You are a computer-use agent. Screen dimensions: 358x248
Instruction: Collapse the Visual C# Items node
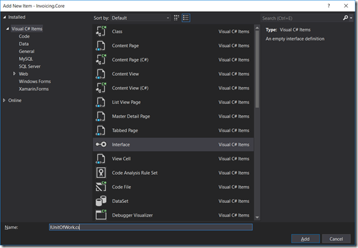point(8,29)
